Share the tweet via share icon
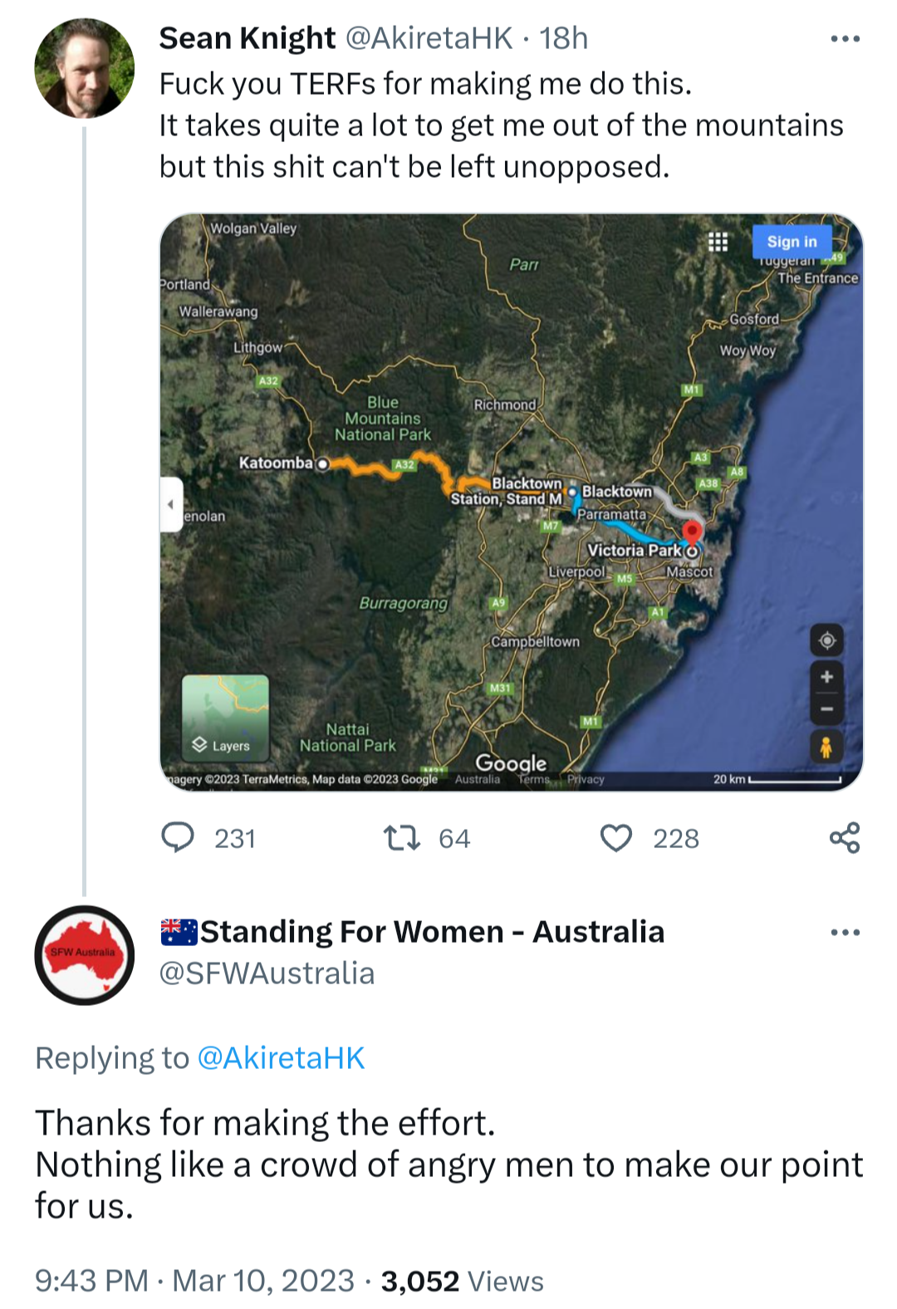Viewport: 897px width, 1309px height. [x=845, y=838]
